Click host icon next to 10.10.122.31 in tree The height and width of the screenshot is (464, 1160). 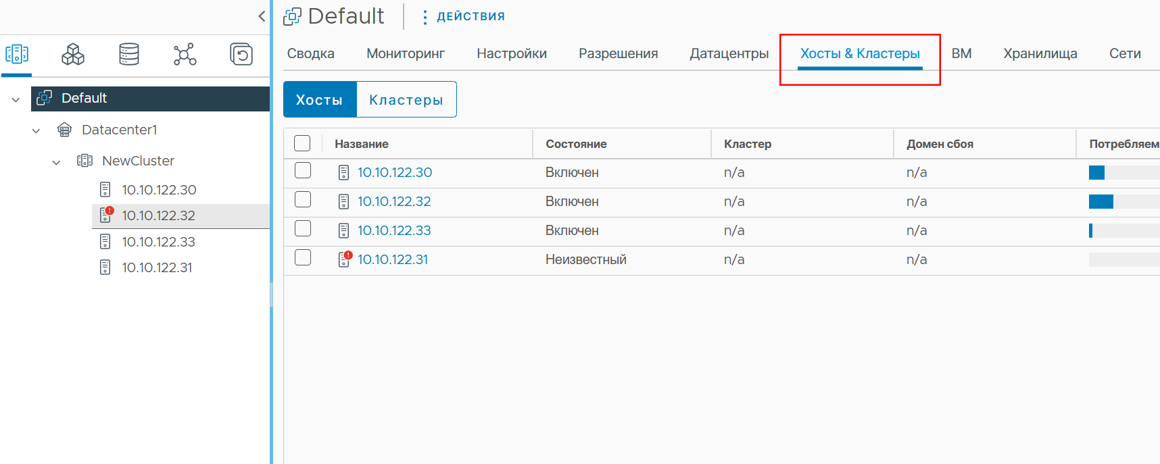click(x=105, y=267)
